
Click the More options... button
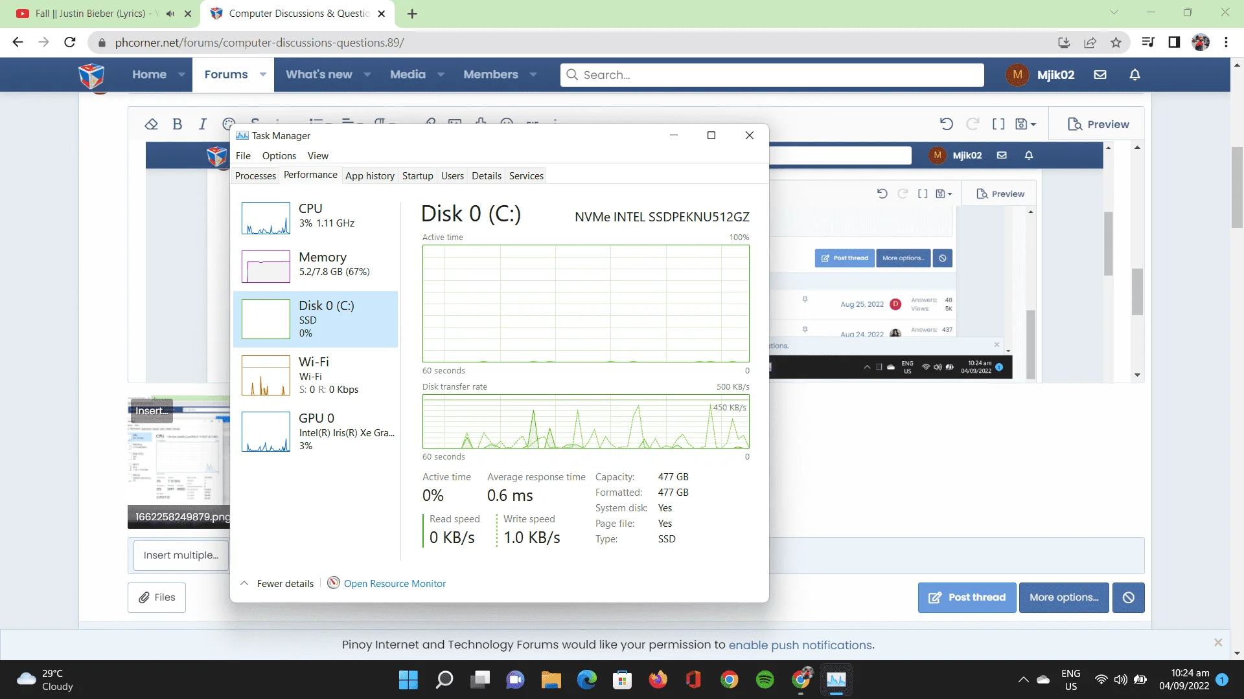pyautogui.click(x=1064, y=597)
